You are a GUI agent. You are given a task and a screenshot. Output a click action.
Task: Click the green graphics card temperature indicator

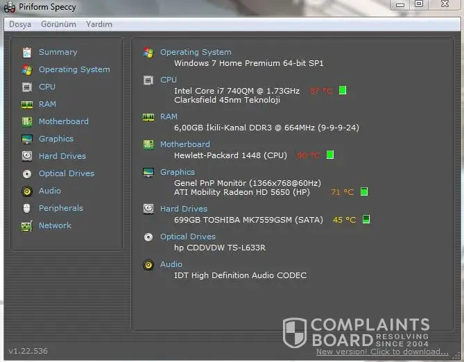pyautogui.click(x=364, y=191)
